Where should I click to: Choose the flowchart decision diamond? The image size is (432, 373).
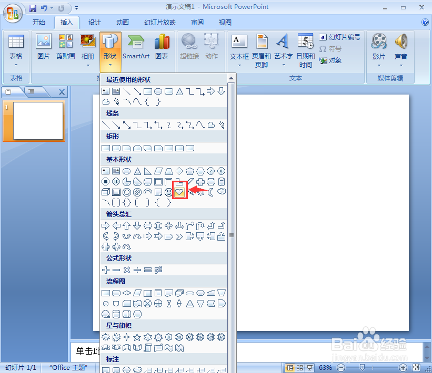(x=127, y=293)
